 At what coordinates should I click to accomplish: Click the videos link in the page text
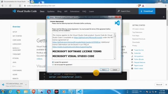(x=39, y=59)
